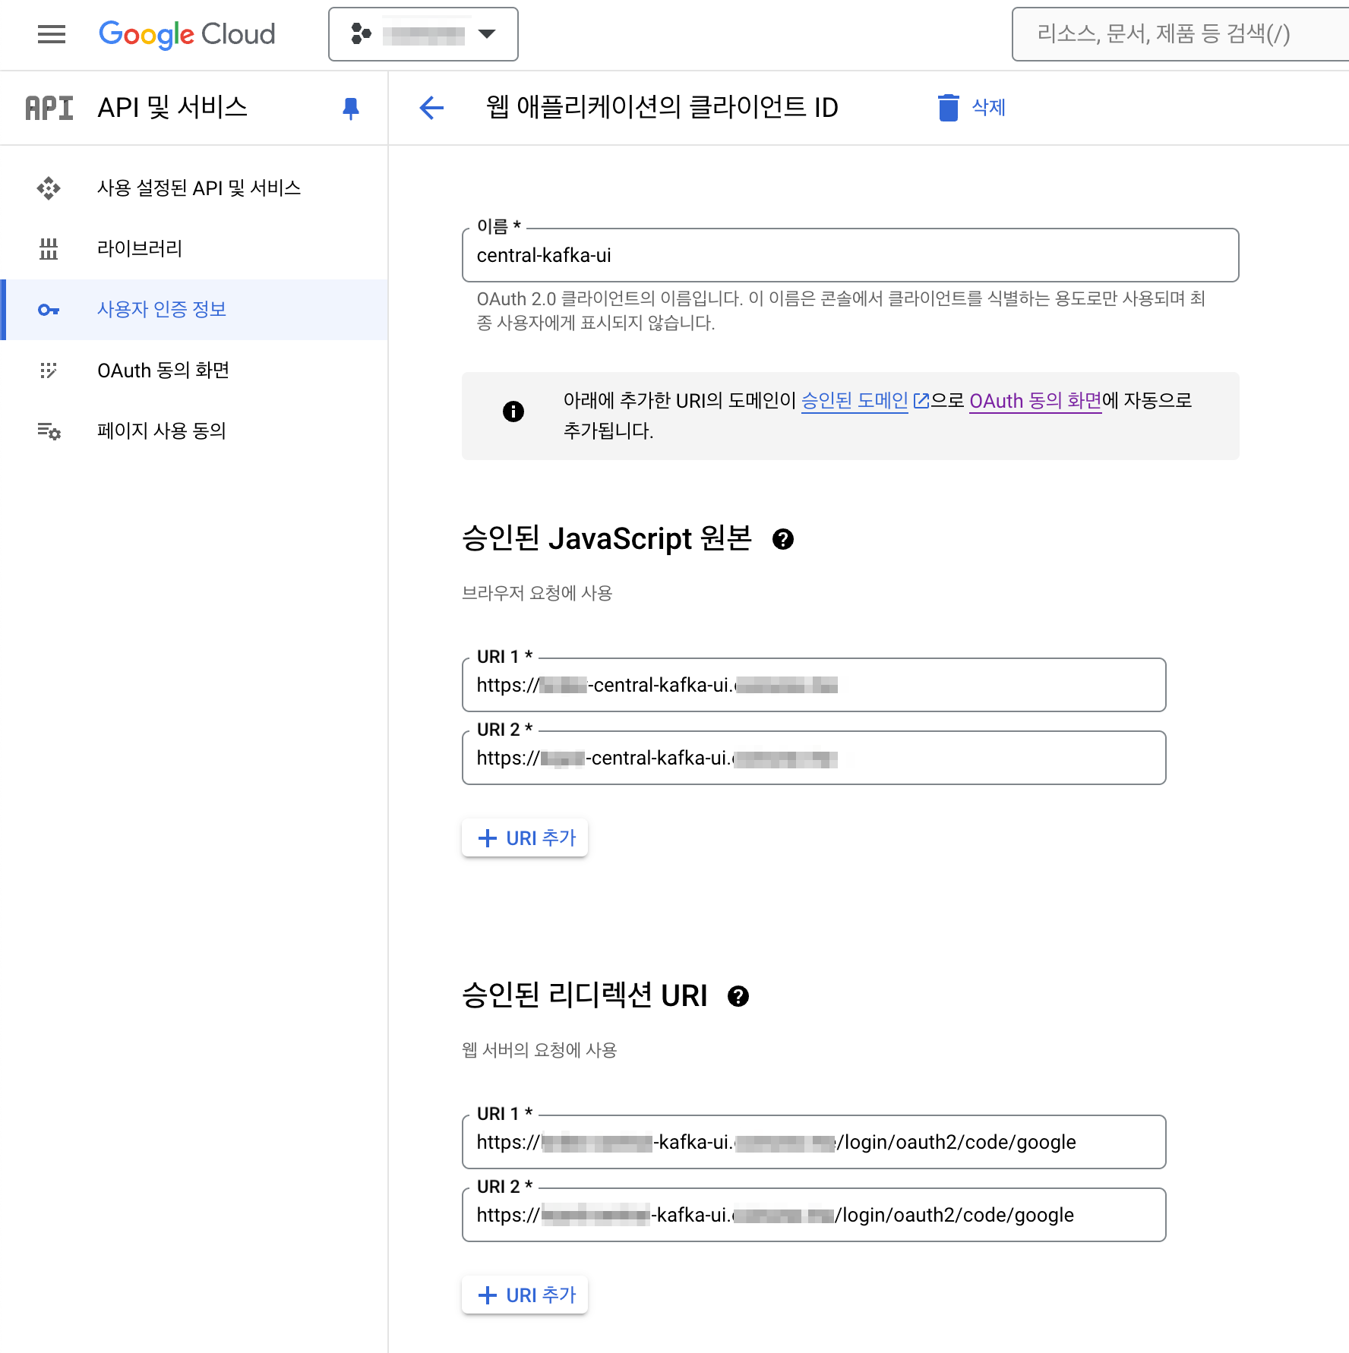Click the back arrow next to client ID title
The image size is (1349, 1353).
tap(431, 108)
